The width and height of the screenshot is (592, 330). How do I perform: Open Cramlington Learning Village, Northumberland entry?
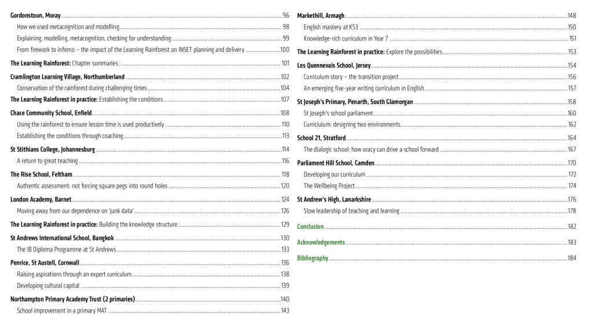tap(67, 76)
